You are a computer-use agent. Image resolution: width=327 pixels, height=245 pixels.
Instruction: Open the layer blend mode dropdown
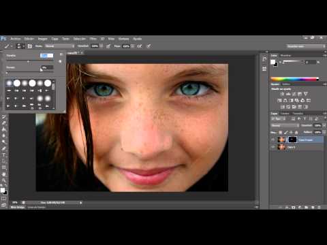[x=285, y=125]
